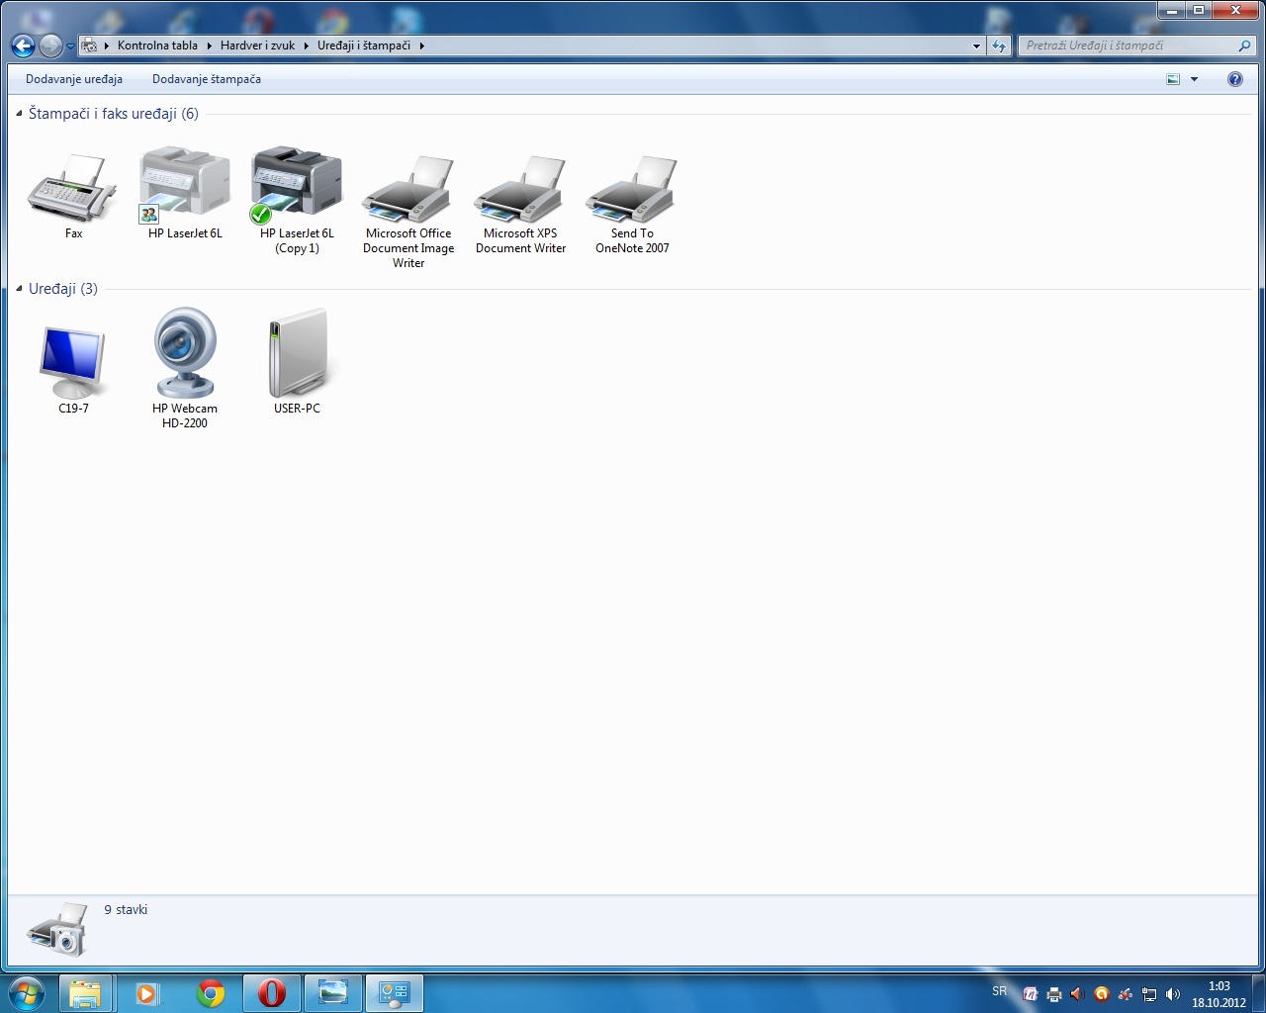Click the magnifier search icon

coord(1244,46)
